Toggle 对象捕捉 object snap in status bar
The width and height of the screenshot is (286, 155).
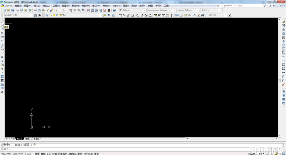pos(62,154)
